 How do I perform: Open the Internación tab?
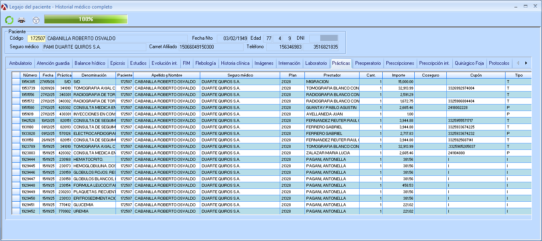tap(289, 63)
